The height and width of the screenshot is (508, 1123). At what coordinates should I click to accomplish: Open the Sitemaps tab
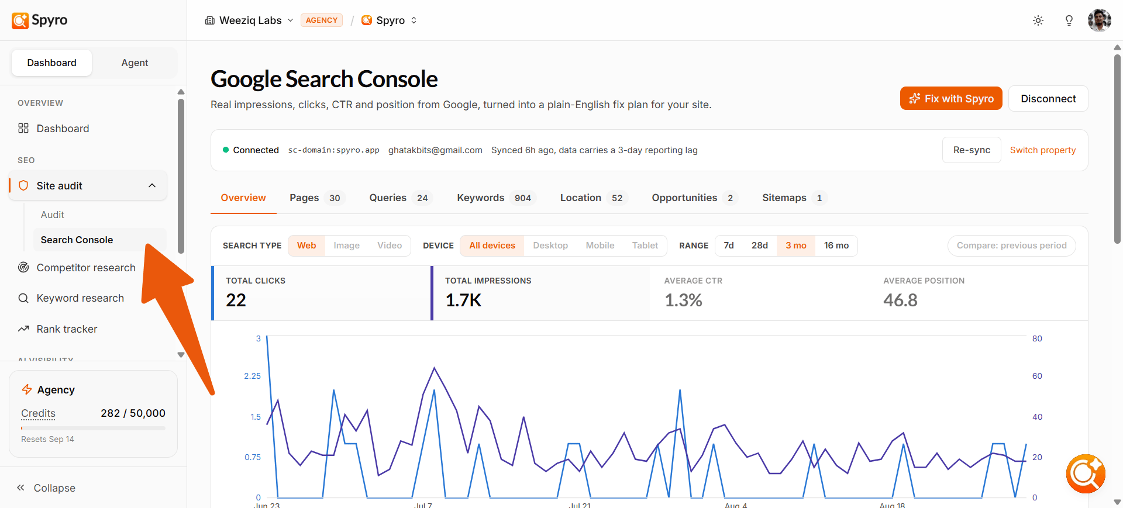click(795, 198)
